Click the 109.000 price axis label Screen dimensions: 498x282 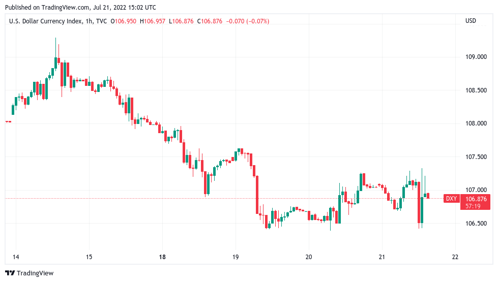point(477,57)
